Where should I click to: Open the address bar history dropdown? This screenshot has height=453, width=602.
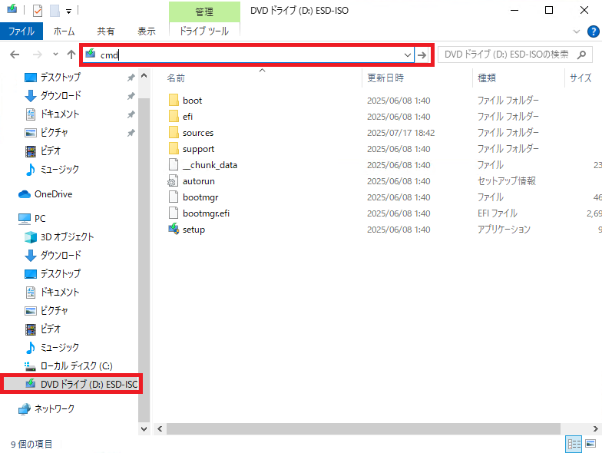(x=408, y=55)
